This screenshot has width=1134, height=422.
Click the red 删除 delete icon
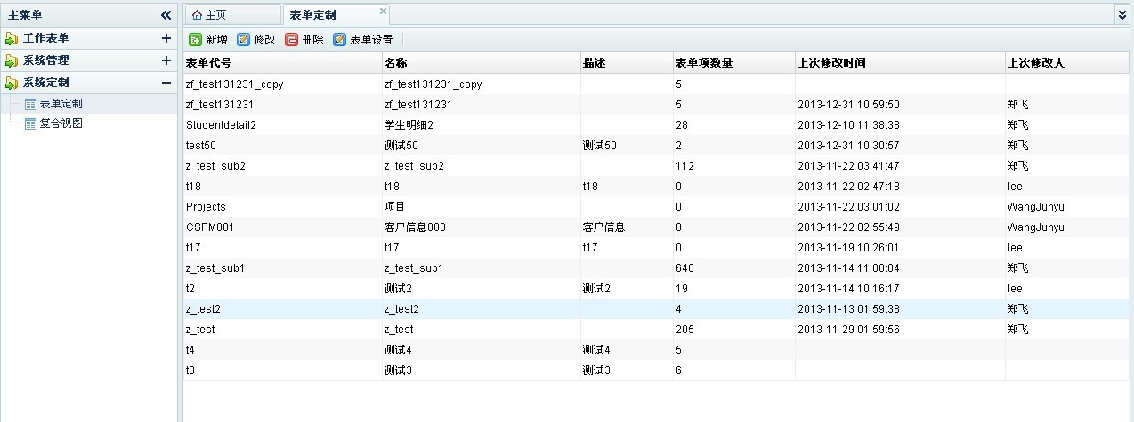pyautogui.click(x=291, y=39)
